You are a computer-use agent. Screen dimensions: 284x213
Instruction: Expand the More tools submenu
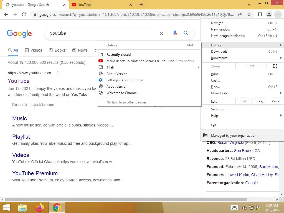[242, 93]
